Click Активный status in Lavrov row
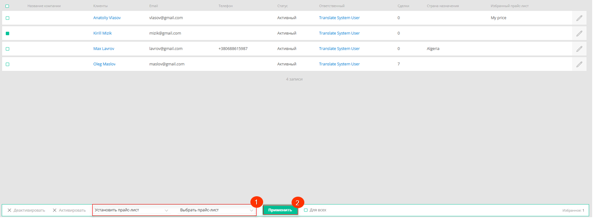Screen dimensions: 593x218 [287, 49]
